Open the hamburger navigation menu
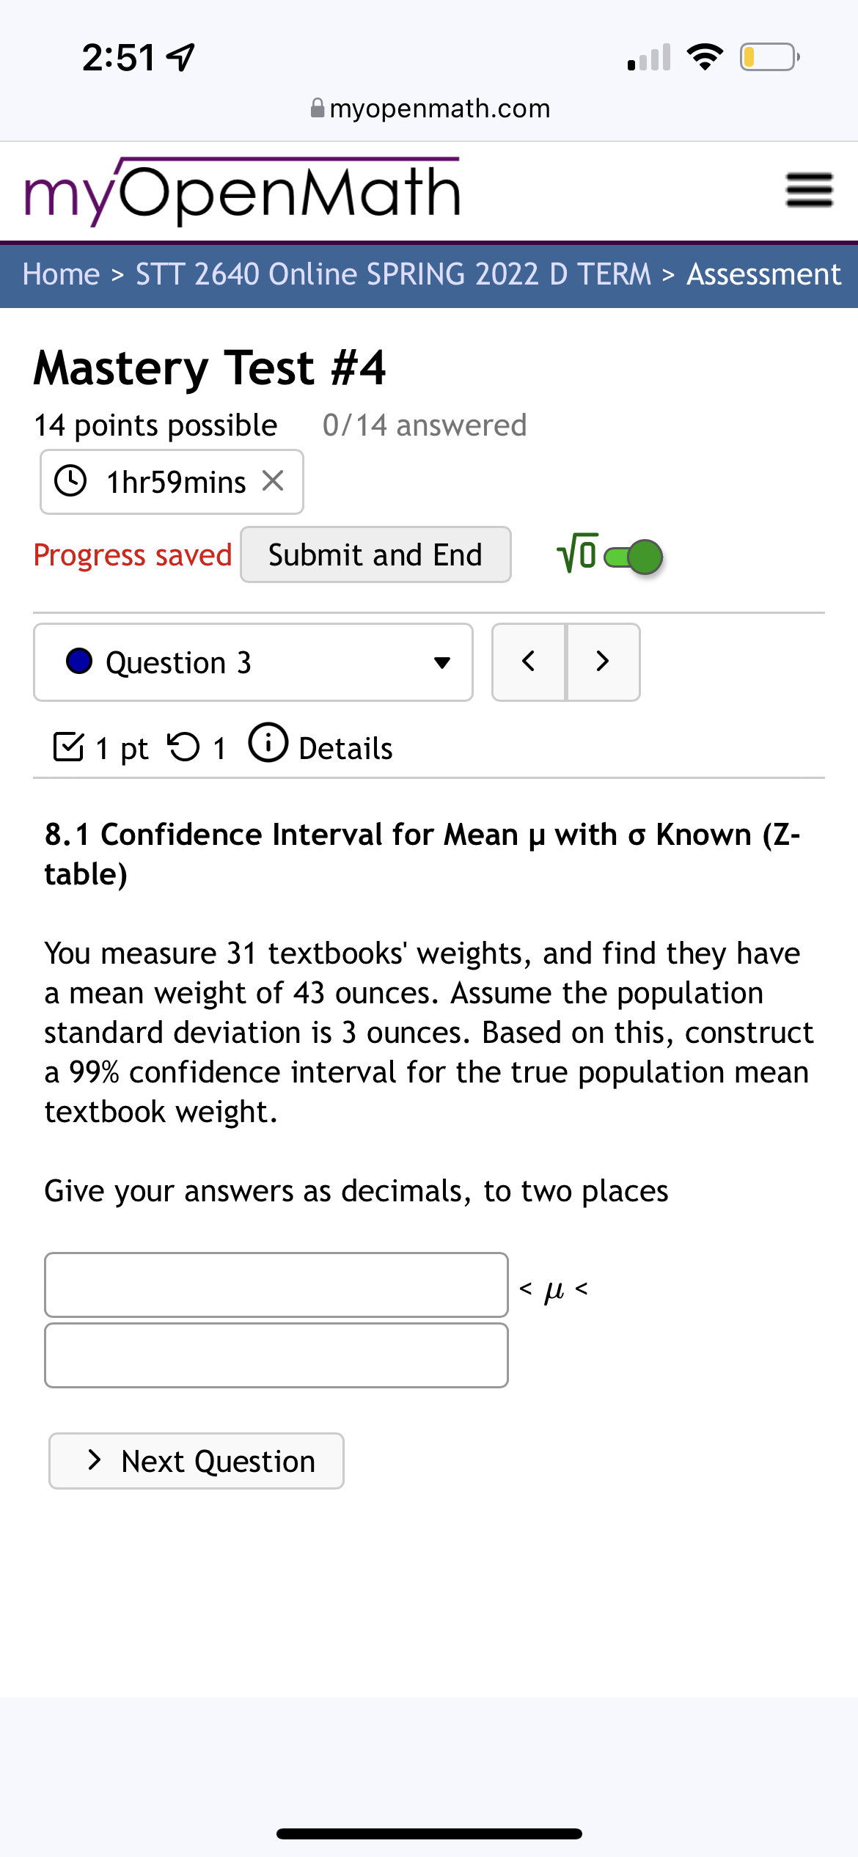The image size is (858, 1857). pos(808,189)
